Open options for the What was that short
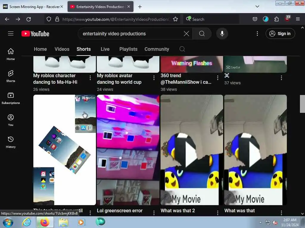The width and height of the screenshot is (305, 228). click(281, 213)
